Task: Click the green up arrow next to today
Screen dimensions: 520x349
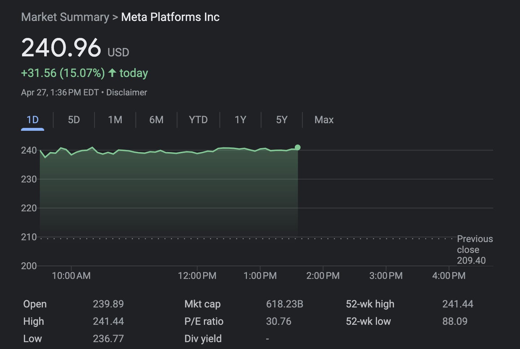Action: click(112, 73)
